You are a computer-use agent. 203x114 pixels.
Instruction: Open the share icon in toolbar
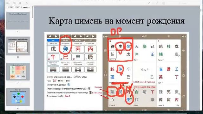(x=27, y=3)
